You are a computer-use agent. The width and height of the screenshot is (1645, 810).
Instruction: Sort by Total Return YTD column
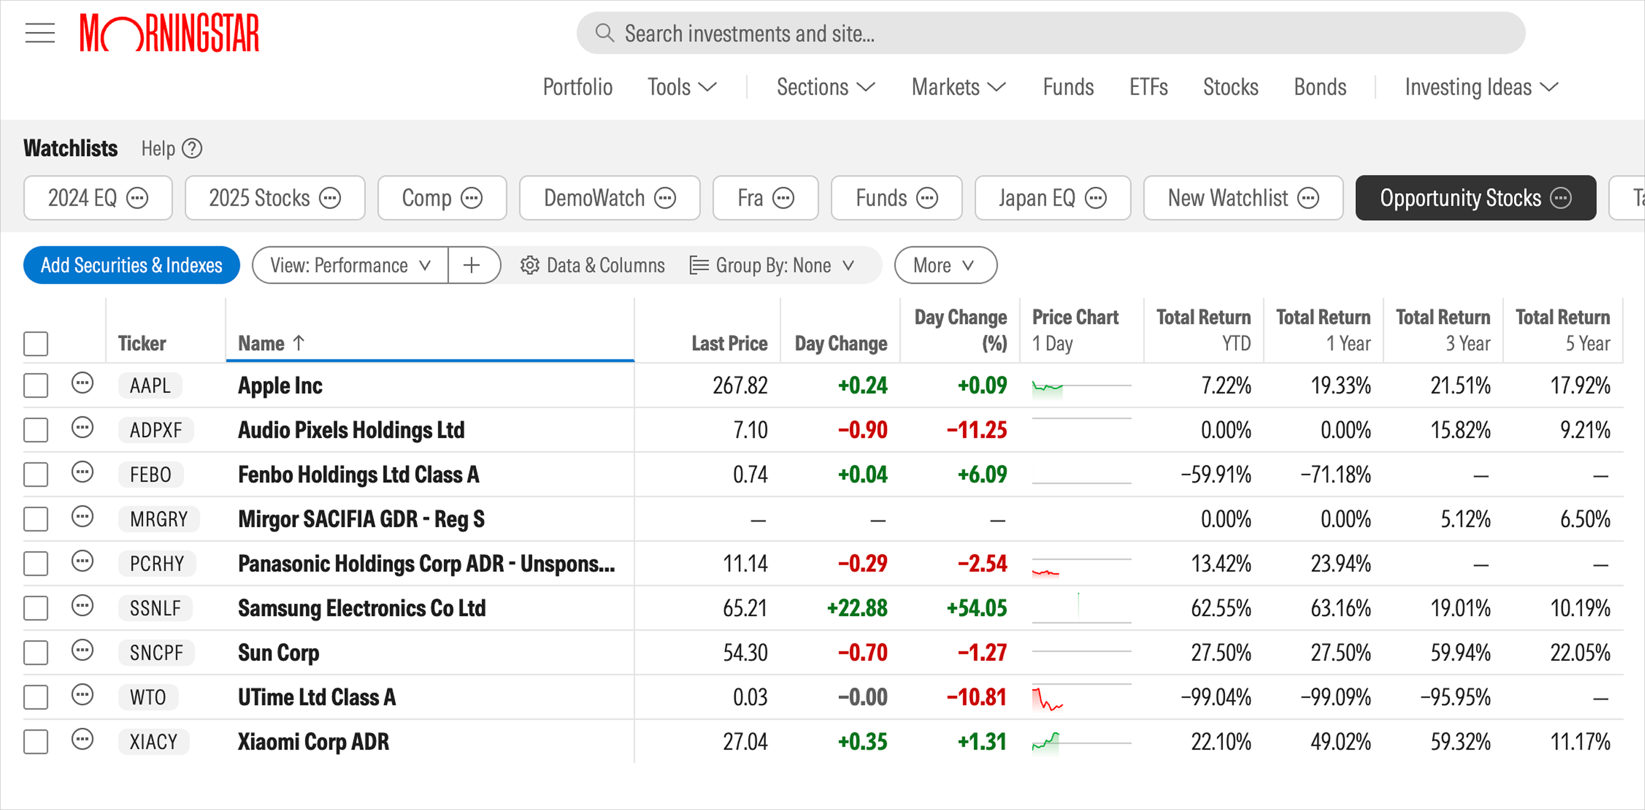[1203, 330]
